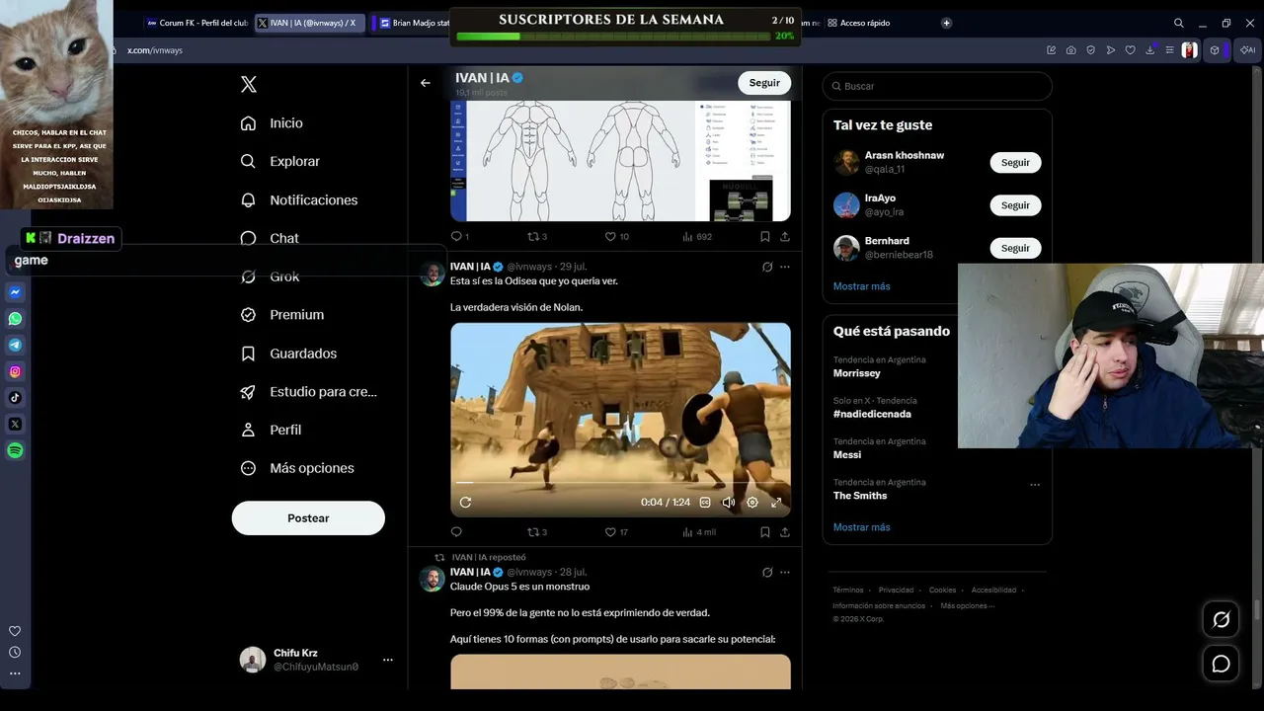Image resolution: width=1264 pixels, height=711 pixels.
Task: Open browser downloads from the toolbar
Action: pos(1149,50)
